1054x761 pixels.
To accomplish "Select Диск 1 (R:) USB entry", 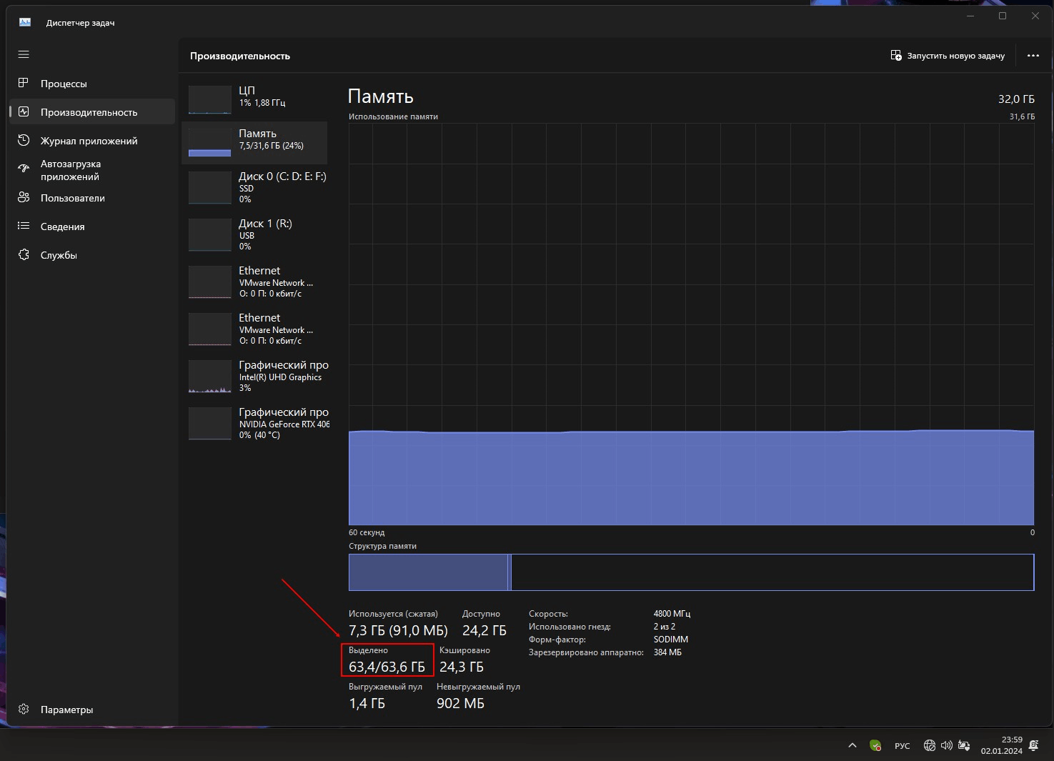I will 255,234.
